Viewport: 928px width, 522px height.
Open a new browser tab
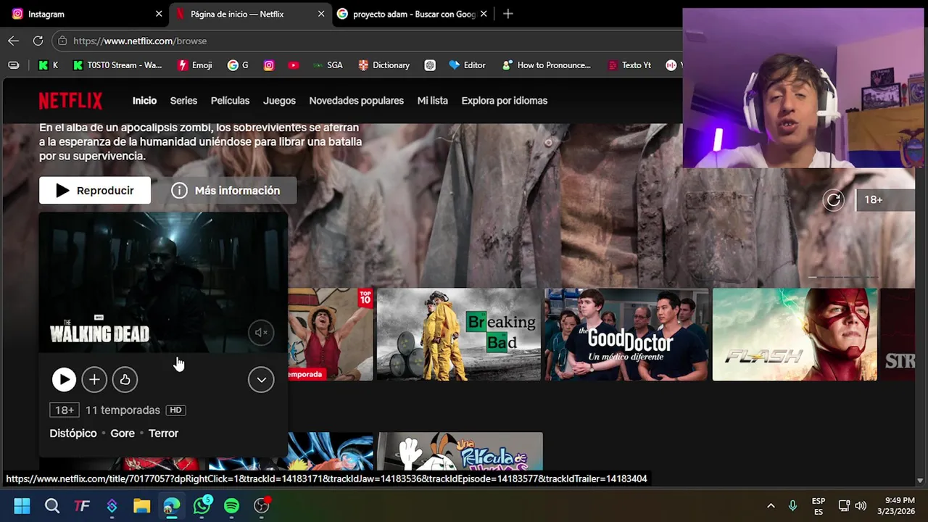(x=507, y=14)
